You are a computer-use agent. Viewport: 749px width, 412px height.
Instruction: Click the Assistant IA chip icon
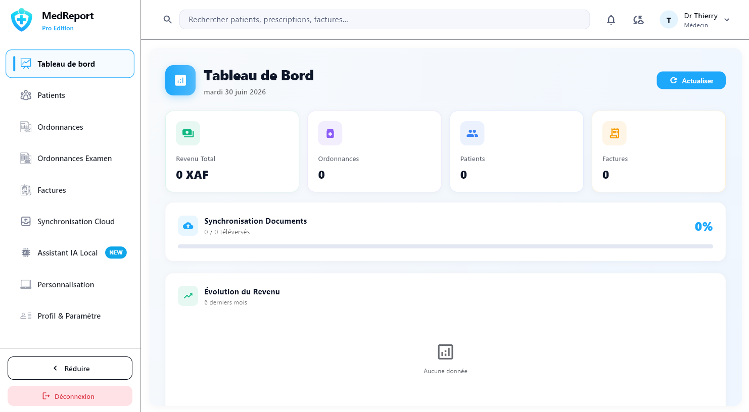(26, 253)
